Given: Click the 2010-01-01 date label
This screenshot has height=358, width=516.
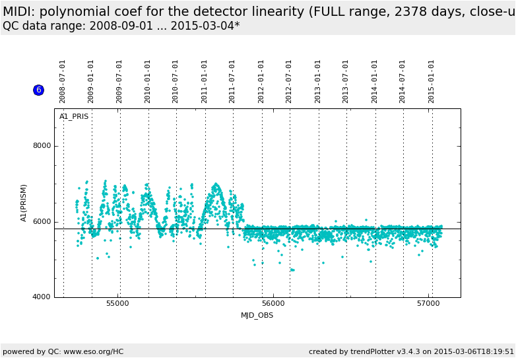Looking at the screenshot, I should [148, 81].
